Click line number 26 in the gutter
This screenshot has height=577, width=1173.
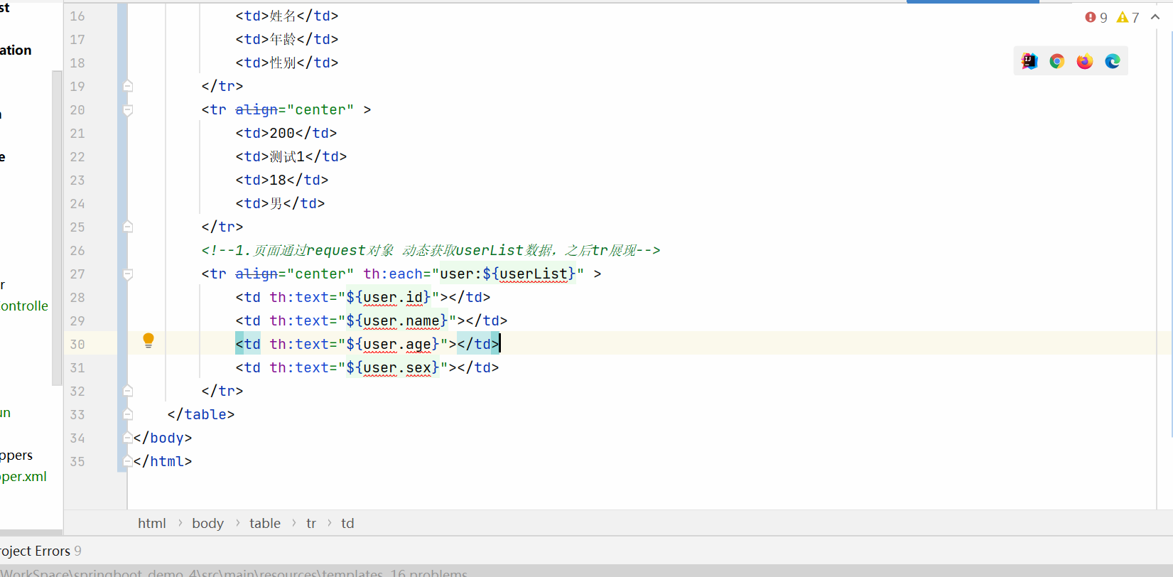[77, 250]
